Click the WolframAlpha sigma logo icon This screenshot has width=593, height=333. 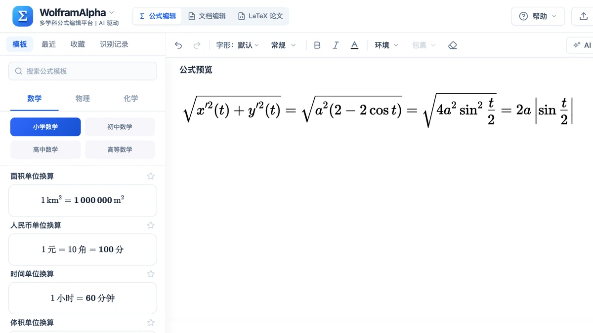[23, 16]
